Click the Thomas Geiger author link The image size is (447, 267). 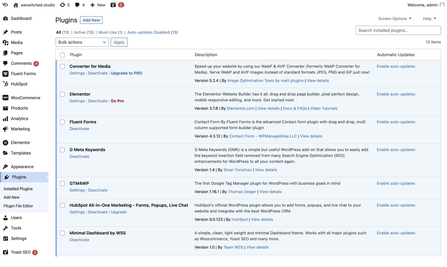242,192
